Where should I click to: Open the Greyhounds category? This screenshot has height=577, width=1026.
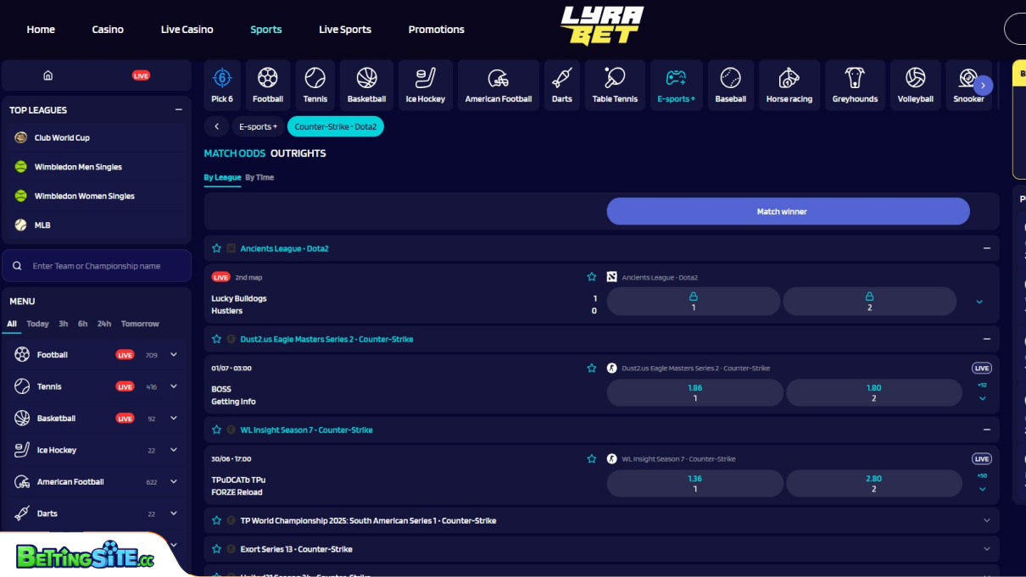[855, 84]
